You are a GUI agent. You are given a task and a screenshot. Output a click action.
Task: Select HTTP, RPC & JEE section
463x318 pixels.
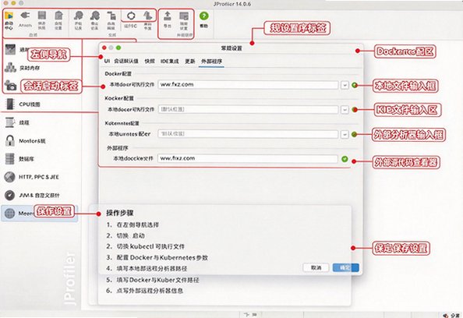32,177
